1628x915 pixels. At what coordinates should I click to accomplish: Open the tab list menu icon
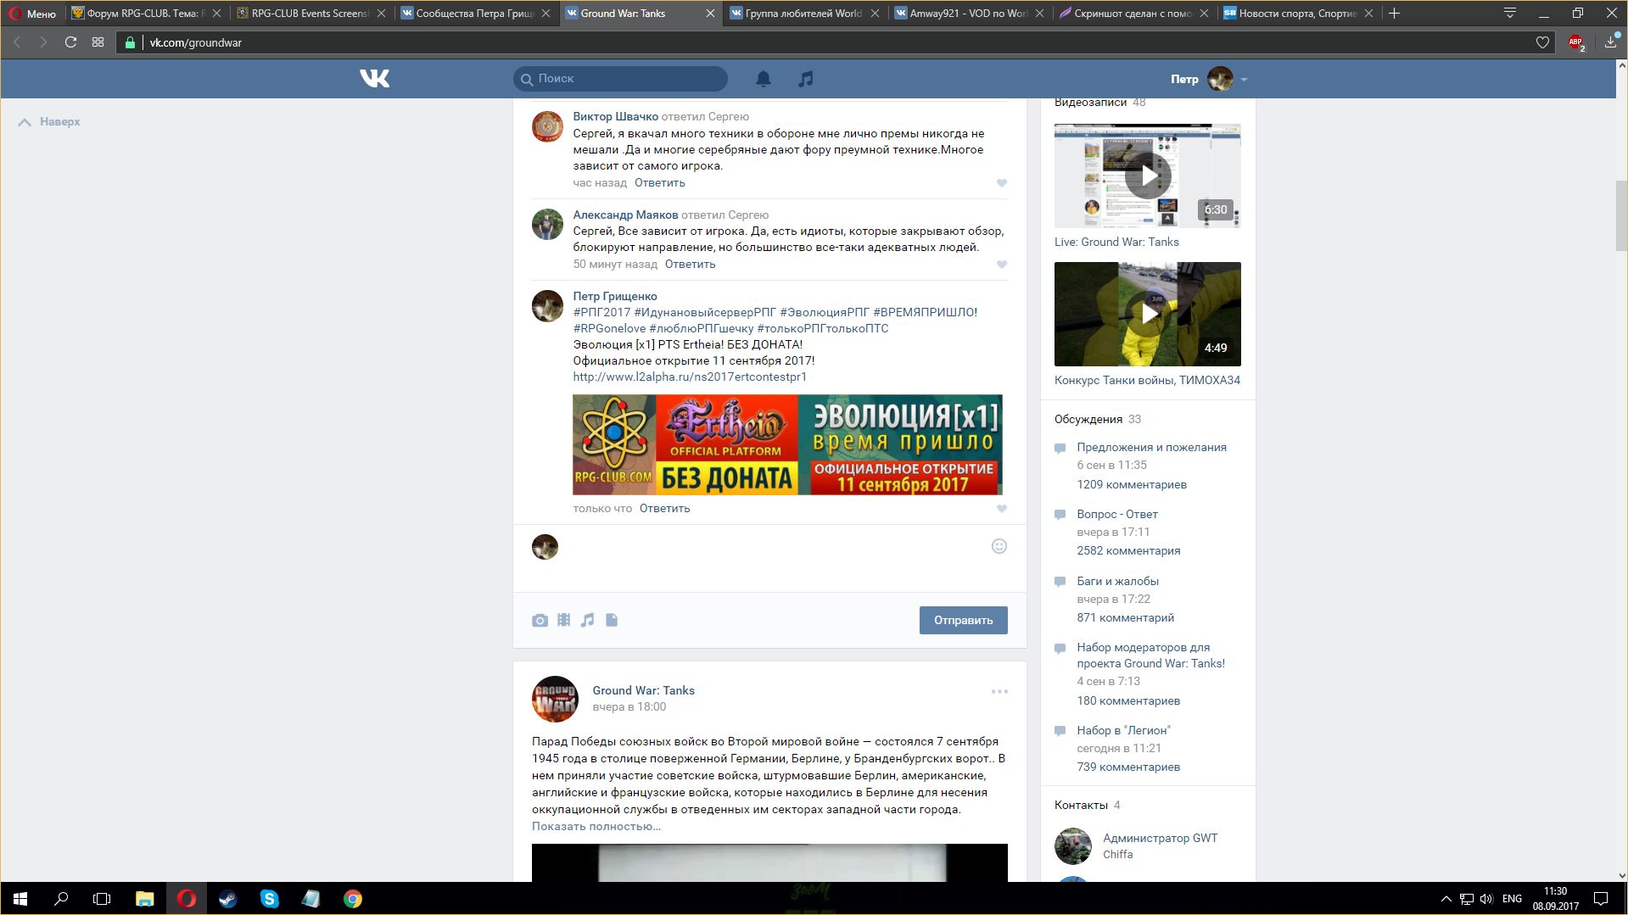[x=1510, y=13]
